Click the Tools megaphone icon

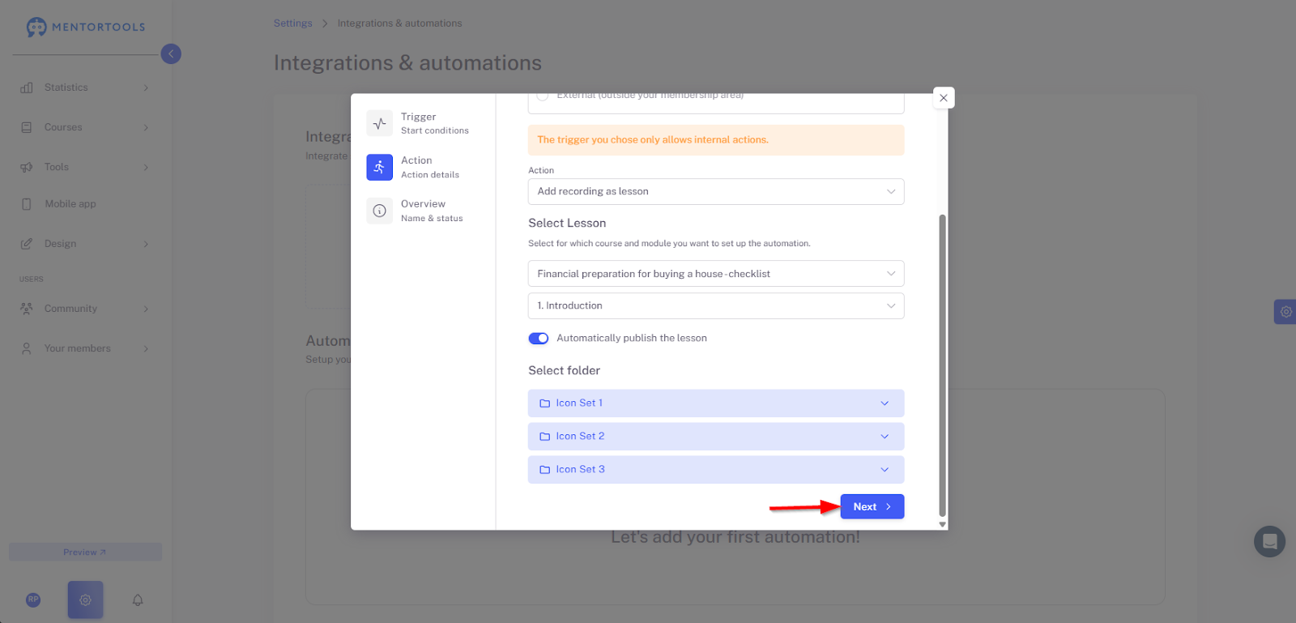27,167
